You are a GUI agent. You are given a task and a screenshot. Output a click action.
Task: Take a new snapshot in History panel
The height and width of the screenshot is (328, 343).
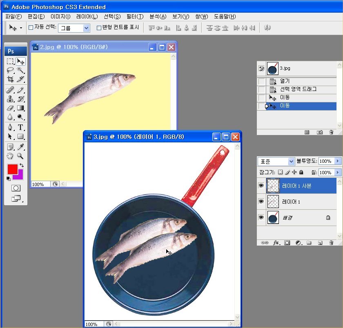(x=320, y=132)
